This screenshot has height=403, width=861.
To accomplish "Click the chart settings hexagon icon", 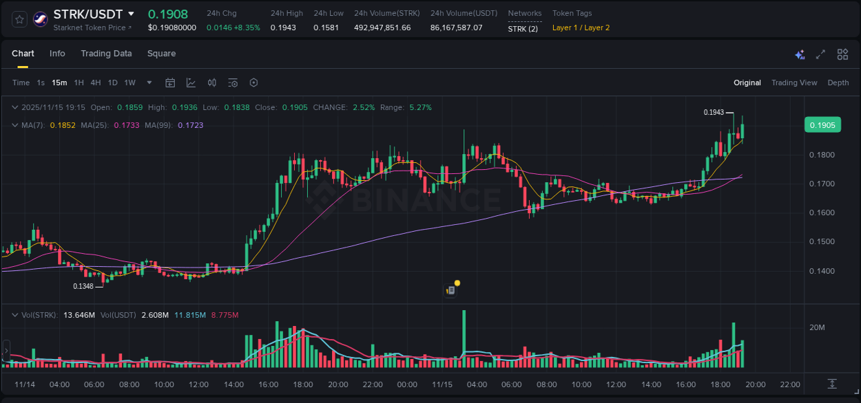I will pyautogui.click(x=253, y=83).
